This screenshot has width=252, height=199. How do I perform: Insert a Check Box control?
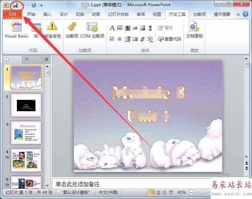112,39
